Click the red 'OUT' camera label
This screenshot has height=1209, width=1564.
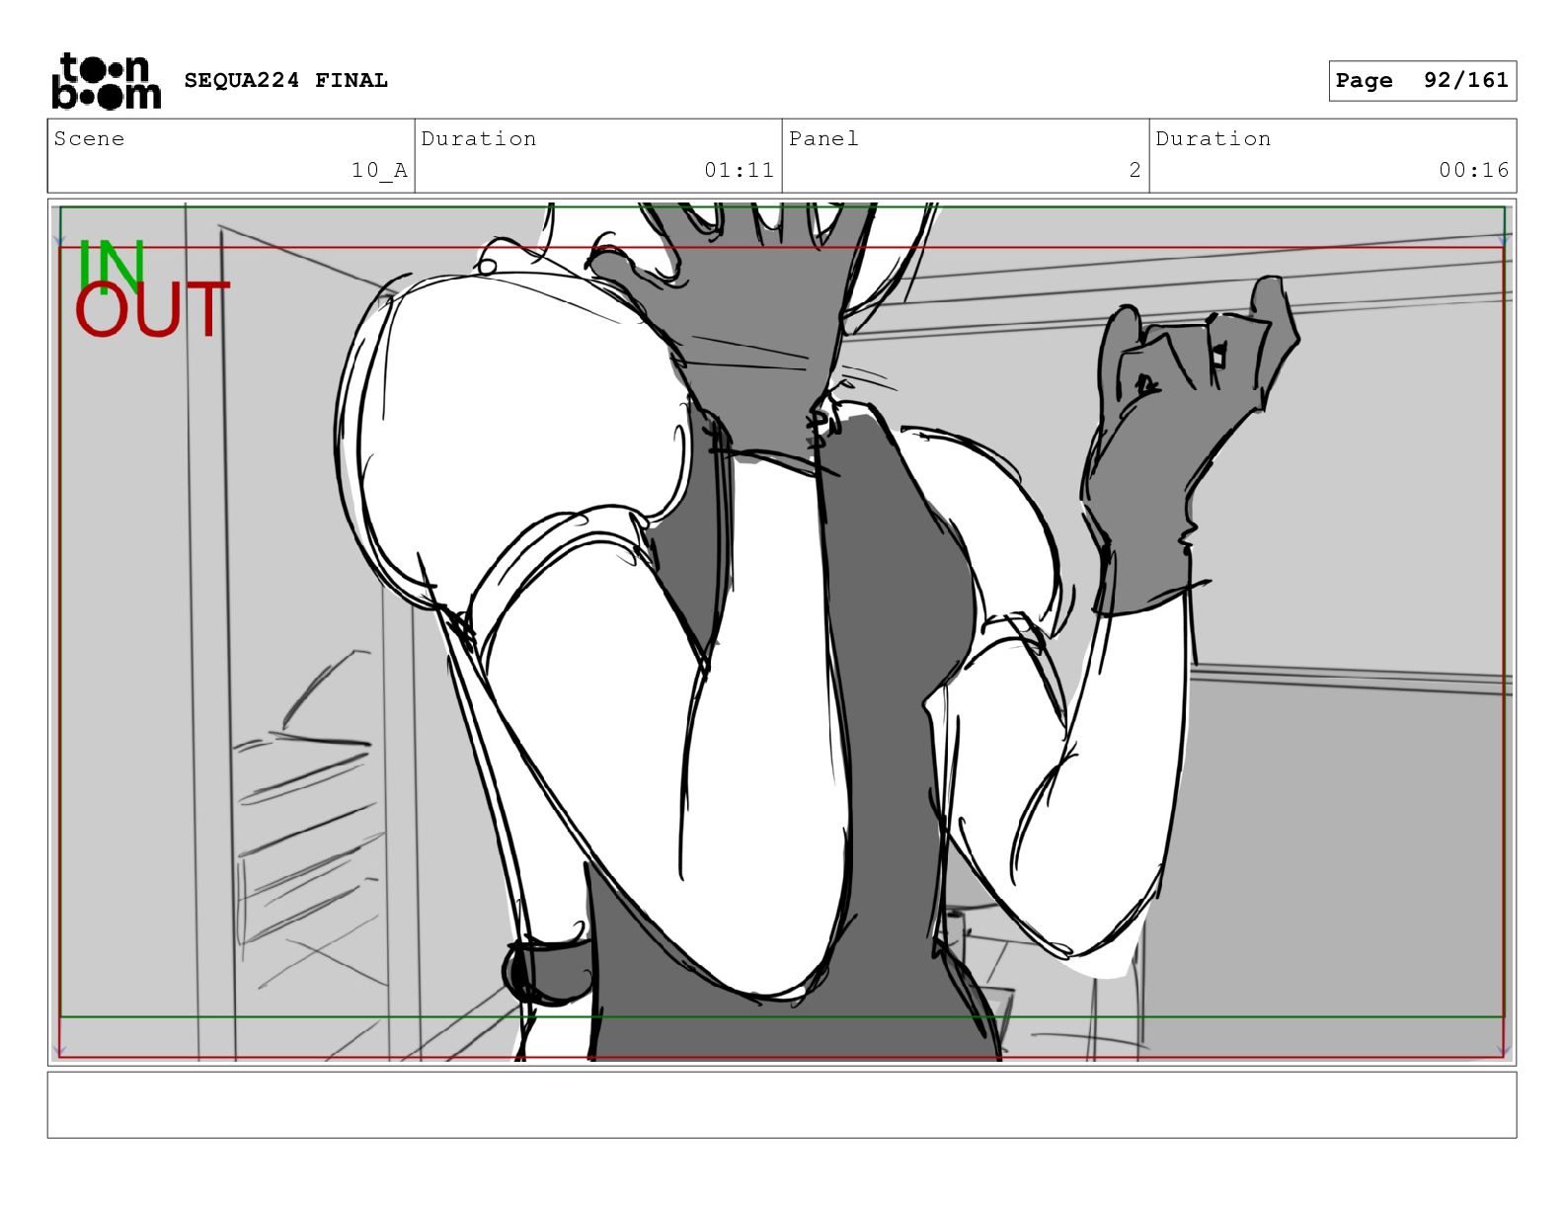tap(152, 309)
